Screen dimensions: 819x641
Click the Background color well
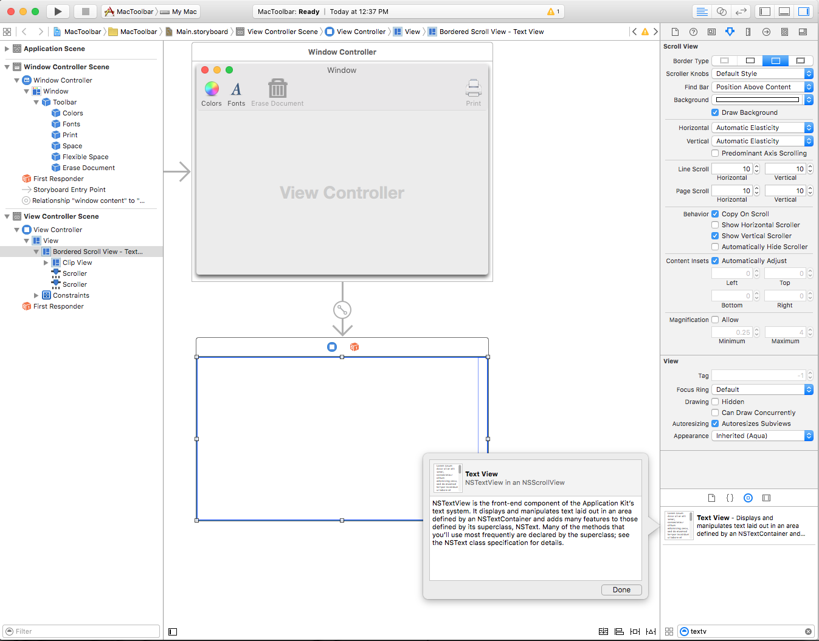pyautogui.click(x=758, y=100)
